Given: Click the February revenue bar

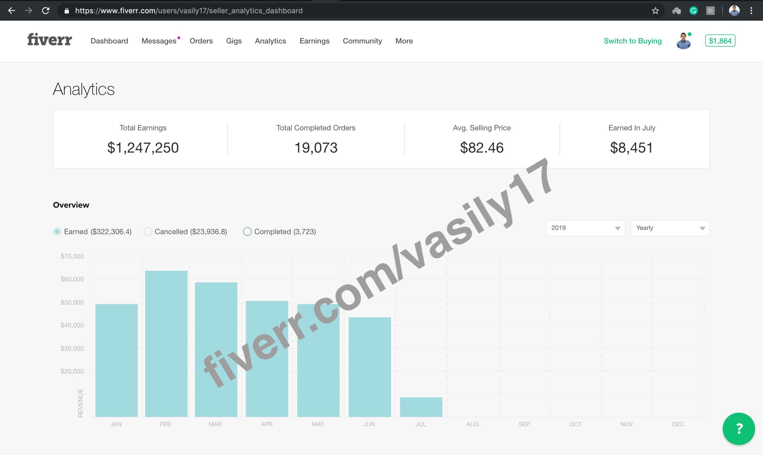Looking at the screenshot, I should pos(166,343).
